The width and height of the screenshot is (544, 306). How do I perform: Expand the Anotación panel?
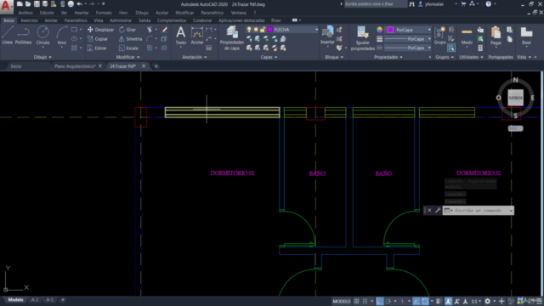195,57
